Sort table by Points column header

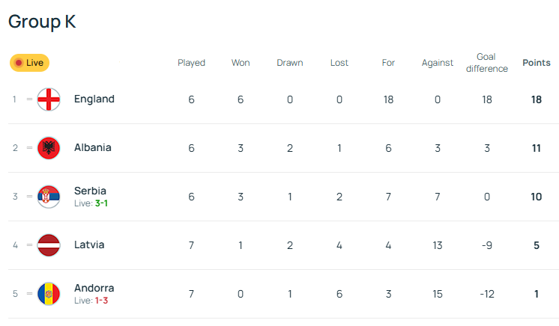tap(536, 64)
